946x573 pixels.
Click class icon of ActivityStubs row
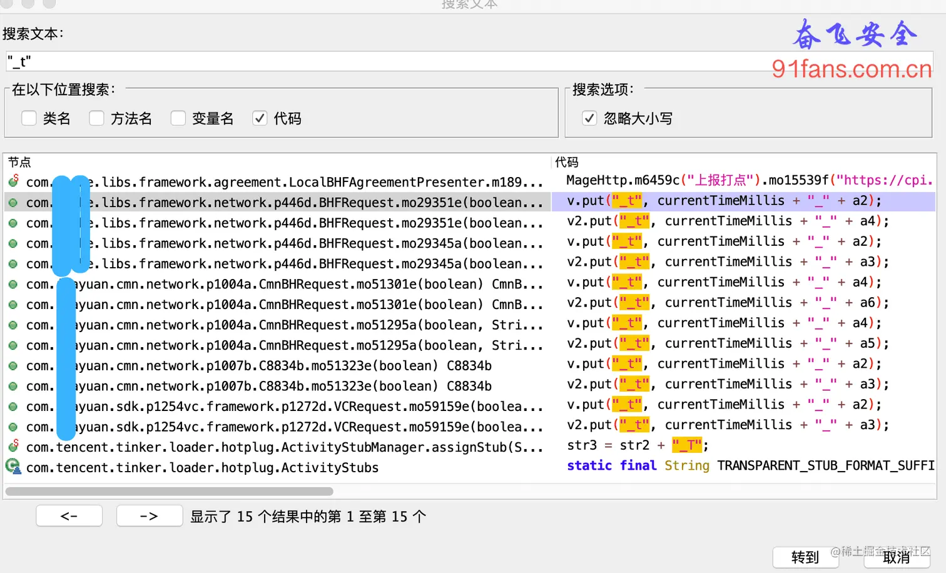13,467
